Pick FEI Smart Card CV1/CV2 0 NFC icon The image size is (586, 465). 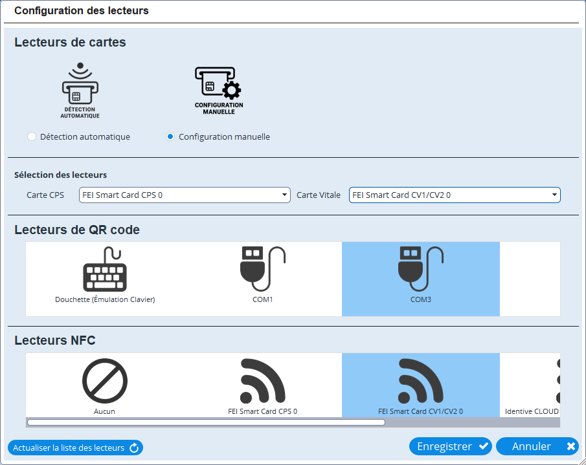pos(420,381)
